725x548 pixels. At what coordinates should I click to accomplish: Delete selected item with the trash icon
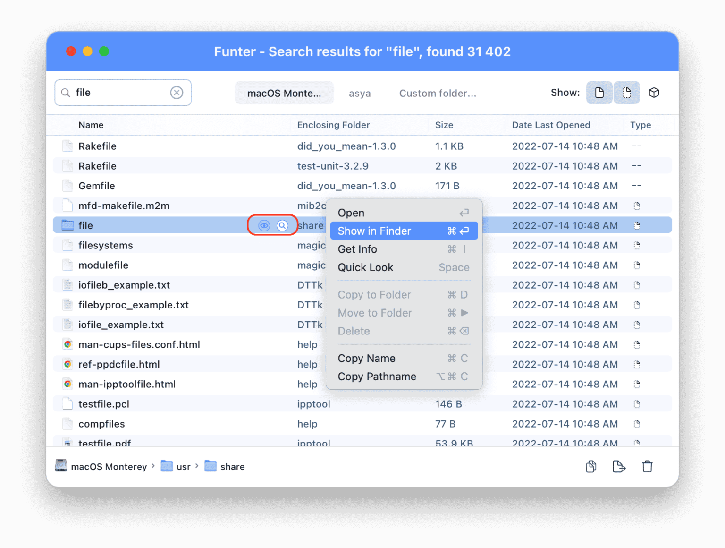647,466
